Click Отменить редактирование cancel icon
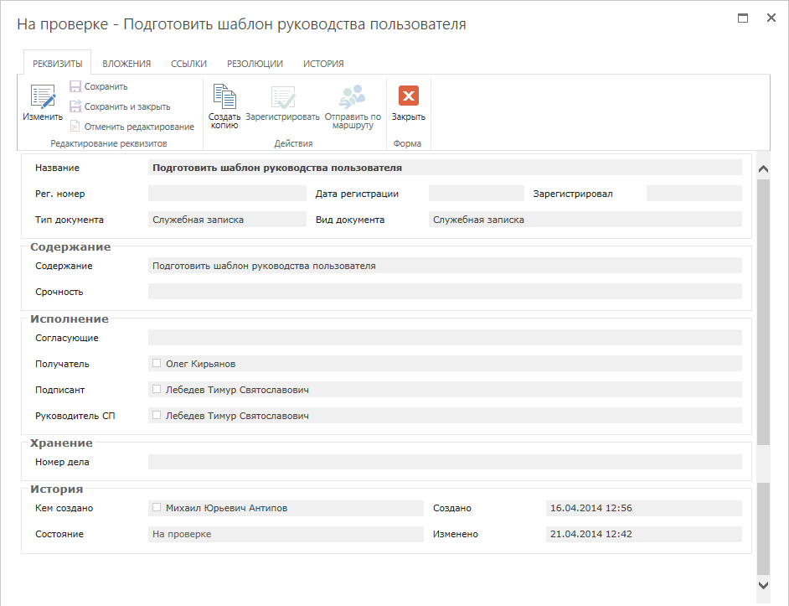The height and width of the screenshot is (606, 789). click(75, 127)
